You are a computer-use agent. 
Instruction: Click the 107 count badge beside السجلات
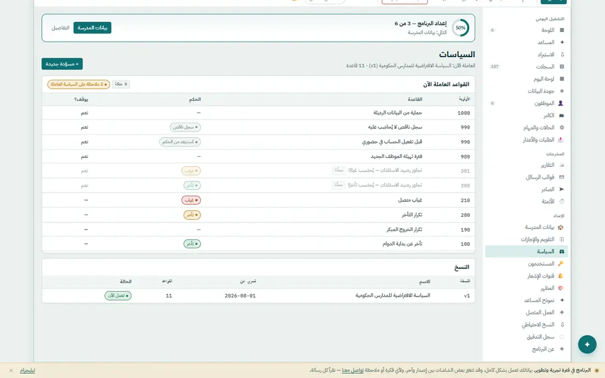494,67
